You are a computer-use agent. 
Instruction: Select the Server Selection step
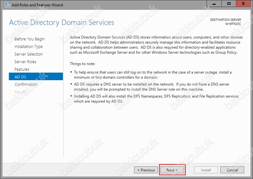(x=28, y=54)
